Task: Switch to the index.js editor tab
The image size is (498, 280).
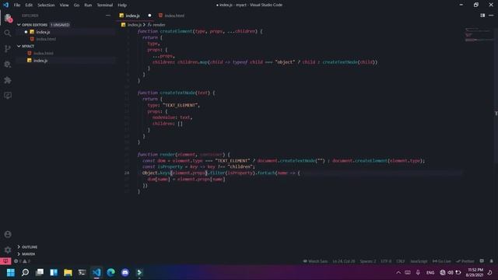Action: 133,16
